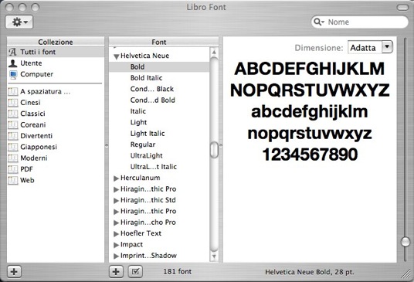414x282 pixels.
Task: Select the Computer collection
Action: pyautogui.click(x=56, y=74)
